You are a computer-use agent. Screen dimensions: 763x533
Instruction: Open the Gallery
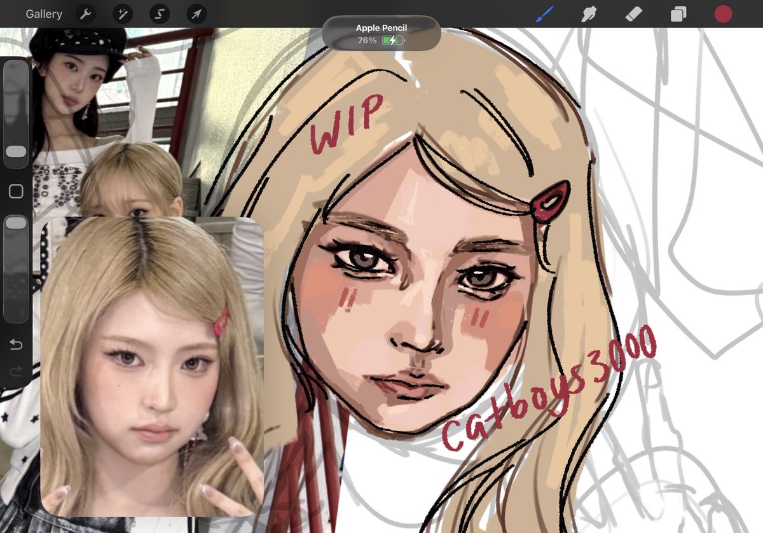44,14
